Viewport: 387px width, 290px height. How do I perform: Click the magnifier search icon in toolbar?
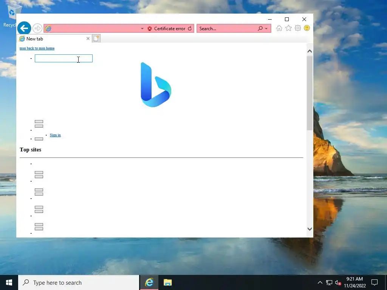pos(260,29)
